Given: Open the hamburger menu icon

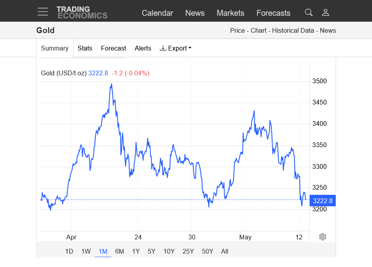Looking at the screenshot, I should tap(43, 11).
